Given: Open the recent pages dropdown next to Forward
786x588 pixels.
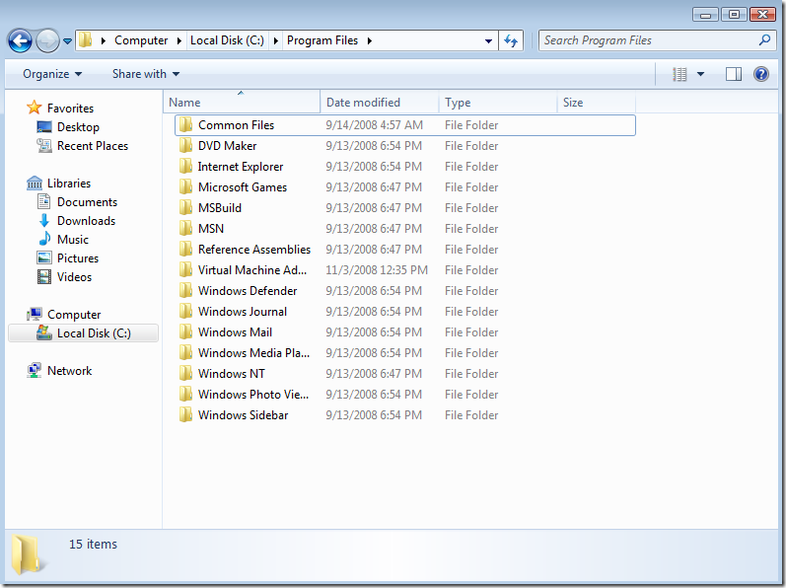Looking at the screenshot, I should 67,41.
